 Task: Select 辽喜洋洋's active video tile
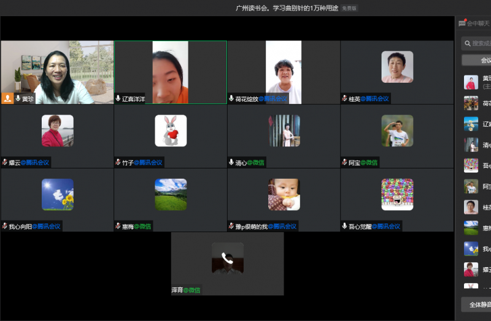pyautogui.click(x=170, y=72)
